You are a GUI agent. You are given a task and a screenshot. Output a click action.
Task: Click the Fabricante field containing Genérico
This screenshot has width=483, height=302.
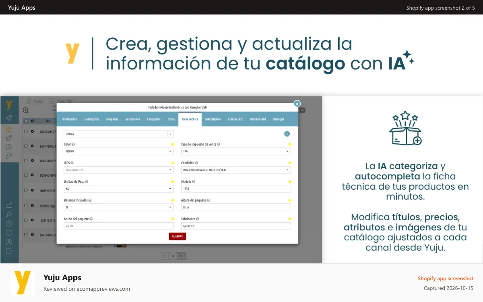click(x=236, y=226)
